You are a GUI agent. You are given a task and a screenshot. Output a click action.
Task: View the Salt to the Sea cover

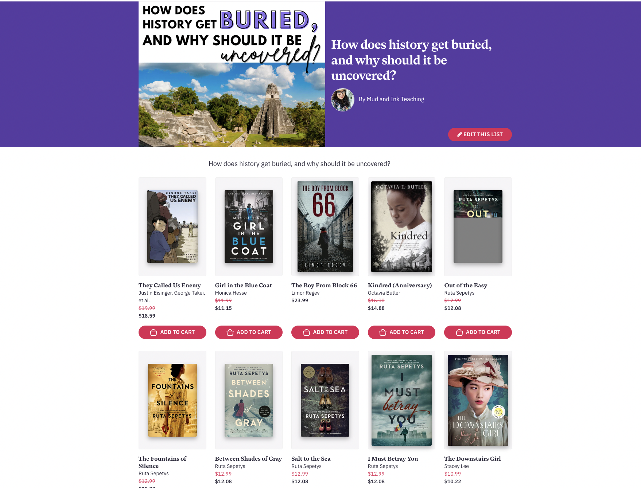coord(325,400)
